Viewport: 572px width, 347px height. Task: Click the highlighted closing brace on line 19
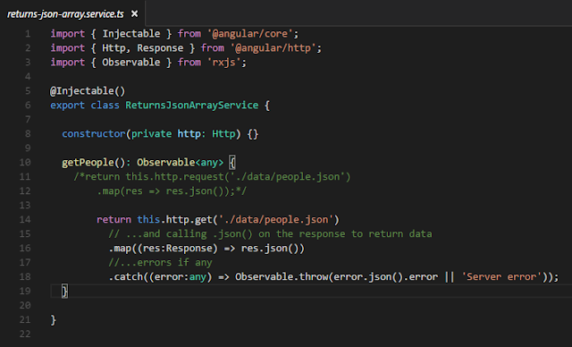coord(64,292)
